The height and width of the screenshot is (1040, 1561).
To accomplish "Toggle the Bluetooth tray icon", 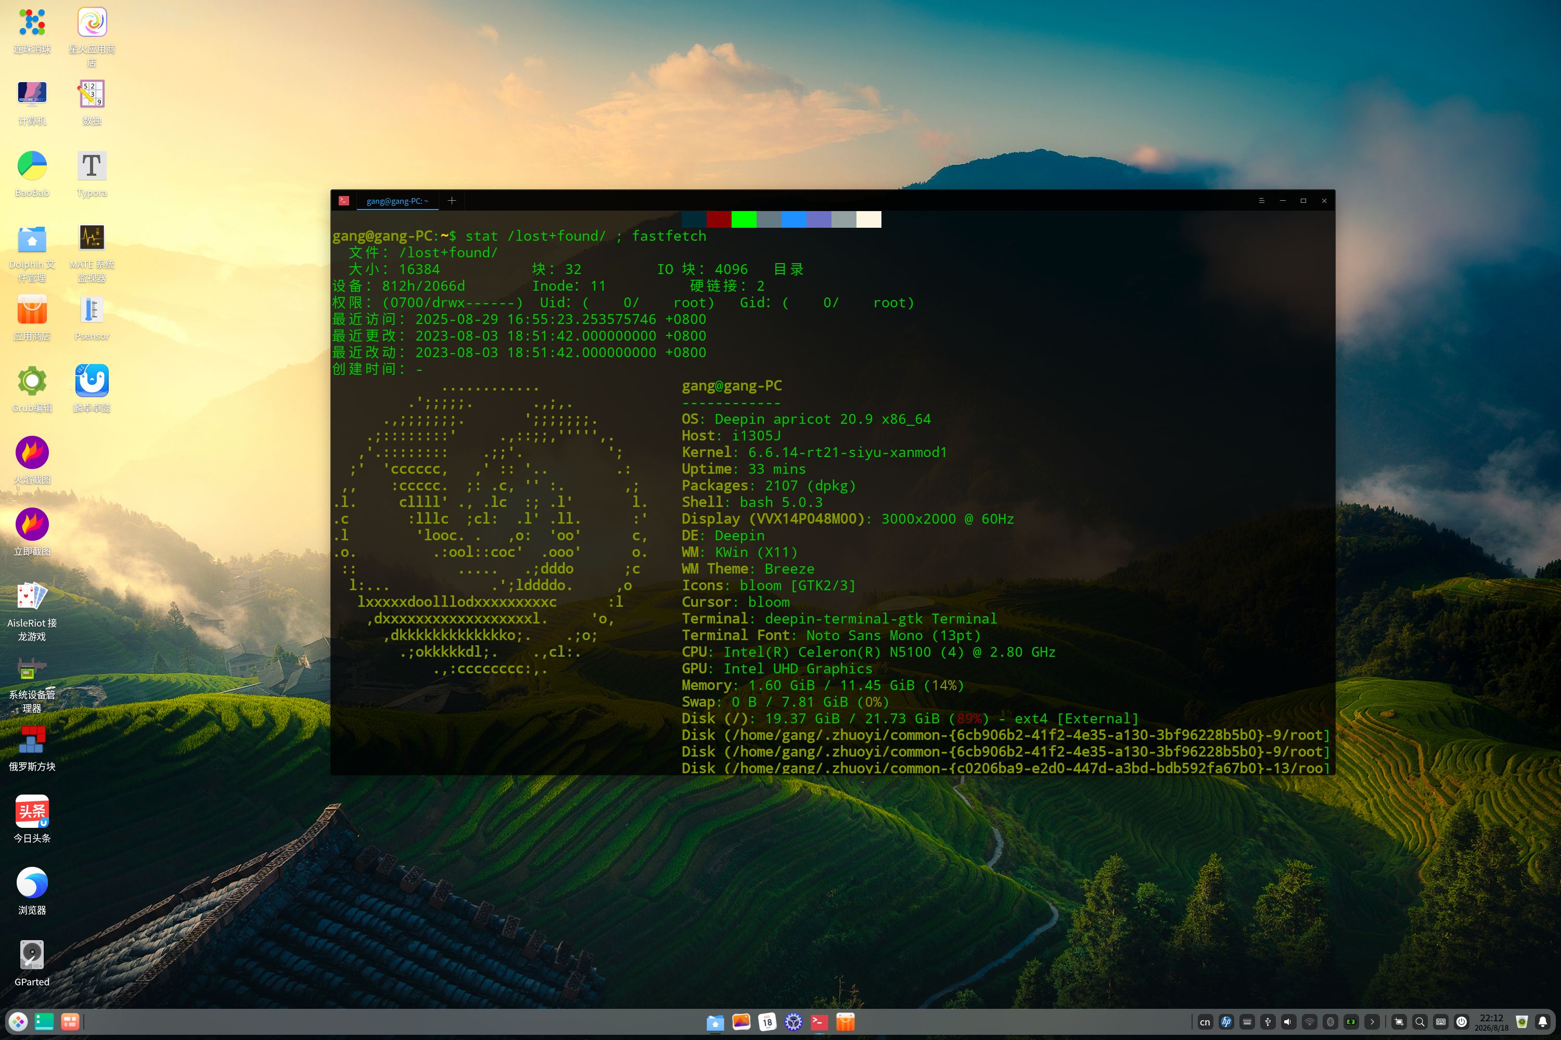I will [1330, 1022].
